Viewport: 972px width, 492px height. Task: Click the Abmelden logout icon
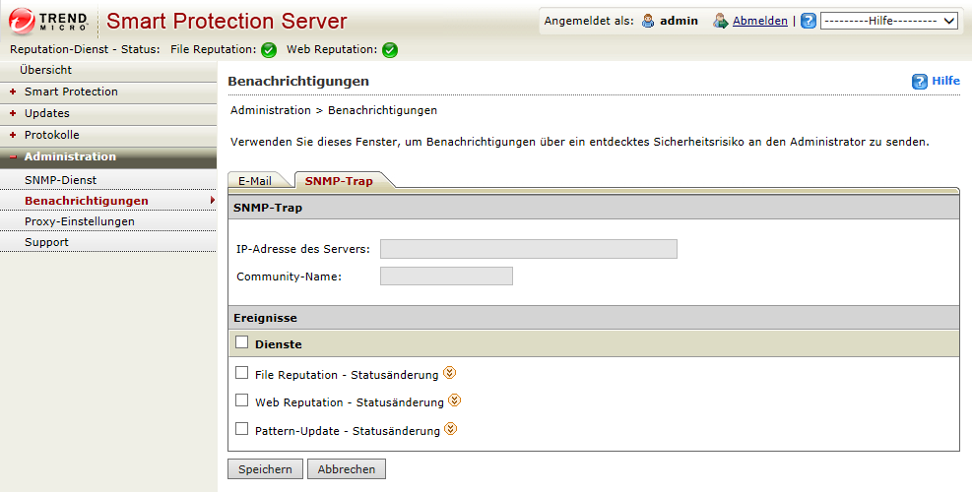[x=721, y=21]
